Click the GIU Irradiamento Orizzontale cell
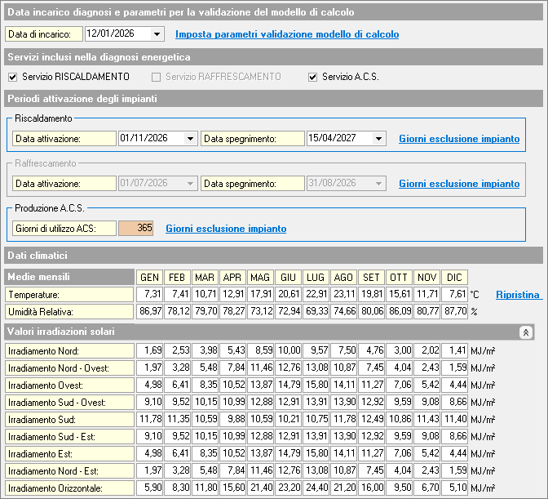Viewport: 548px width, 499px height. pyautogui.click(x=288, y=488)
